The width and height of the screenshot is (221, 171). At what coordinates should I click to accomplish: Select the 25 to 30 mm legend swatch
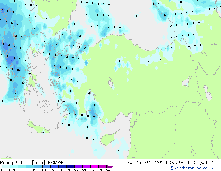[70, 166]
